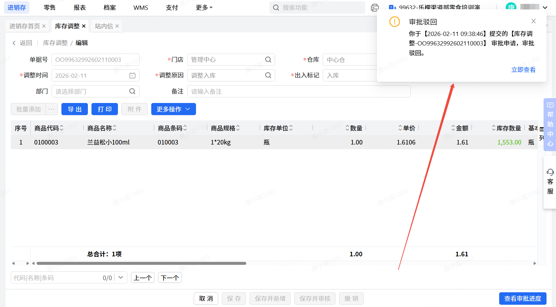Image resolution: width=556 pixels, height=307 pixels.
Task: Open the 档案 top menu
Action: (110, 8)
